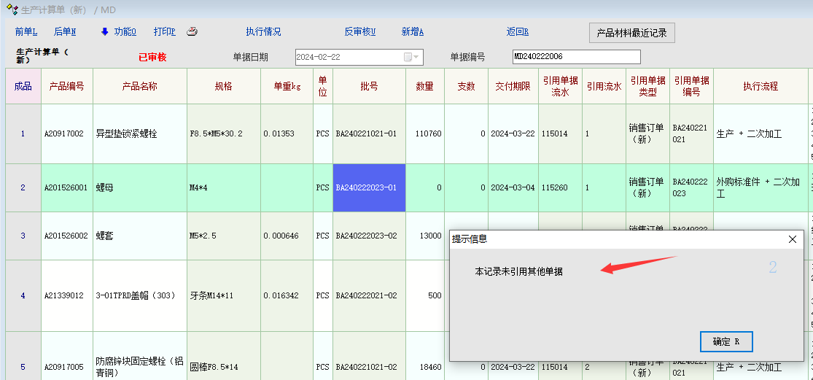The width and height of the screenshot is (813, 380).
Task: Close the 提示信息 dialog with X
Action: 793,239
